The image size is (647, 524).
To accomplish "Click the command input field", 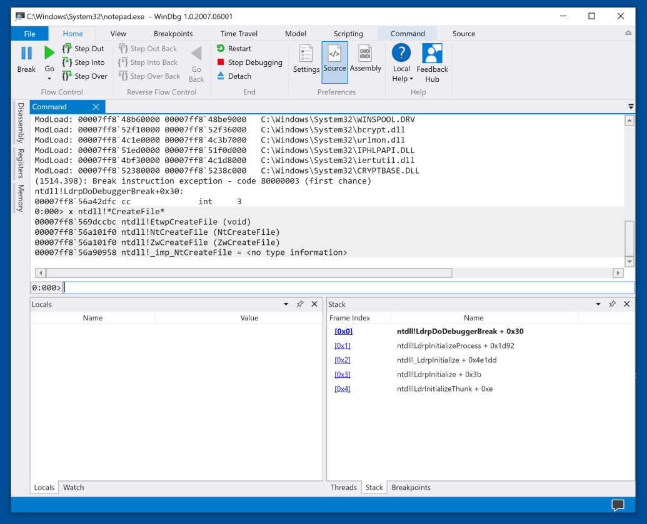I will [x=348, y=287].
